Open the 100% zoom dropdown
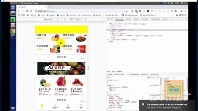 (72, 19)
